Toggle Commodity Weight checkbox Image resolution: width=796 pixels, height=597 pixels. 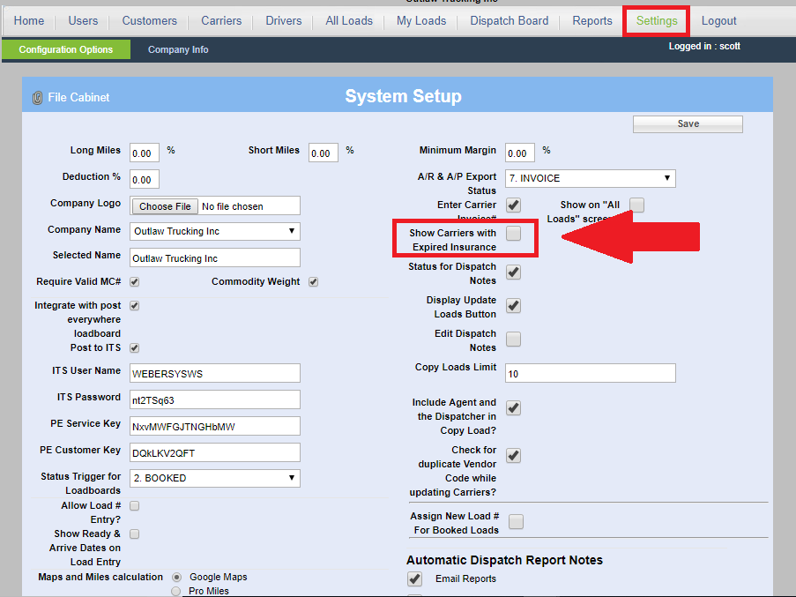(x=313, y=282)
